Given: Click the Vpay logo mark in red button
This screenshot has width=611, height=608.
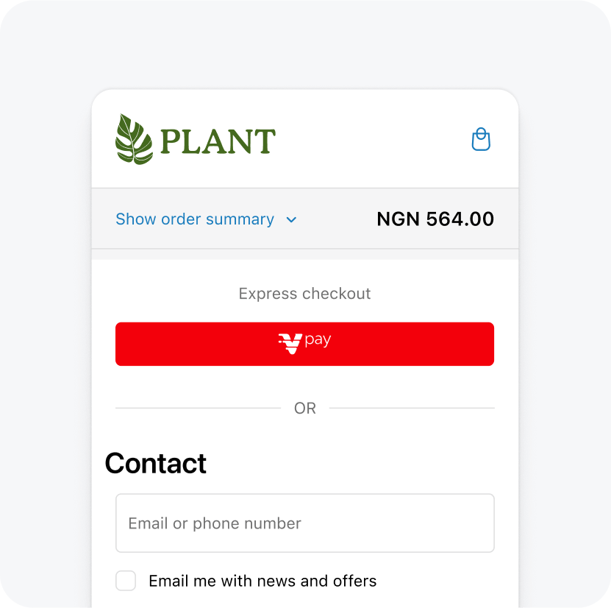Looking at the screenshot, I should (x=290, y=343).
